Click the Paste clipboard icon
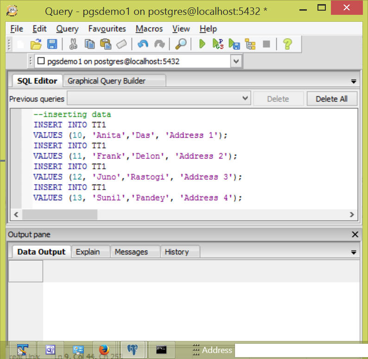This screenshot has height=359, width=368. (x=106, y=44)
